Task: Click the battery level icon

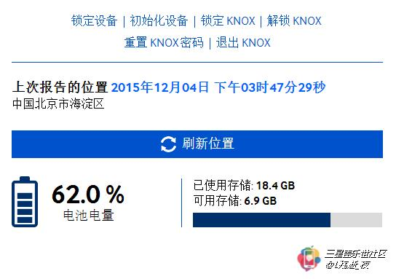Action: click(x=25, y=202)
